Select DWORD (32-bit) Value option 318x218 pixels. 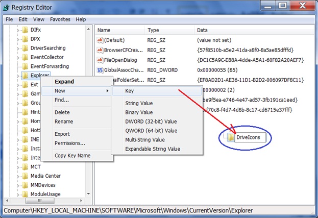pyautogui.click(x=157, y=122)
